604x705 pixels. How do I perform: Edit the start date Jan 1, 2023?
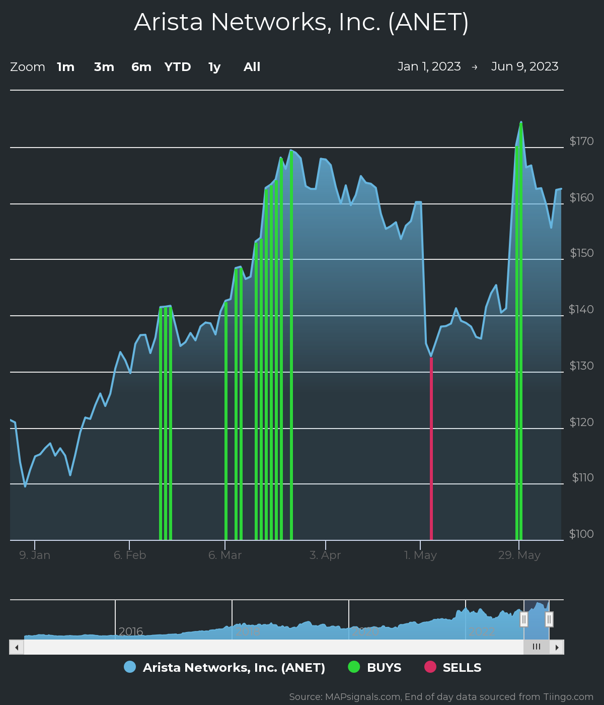[x=429, y=66]
